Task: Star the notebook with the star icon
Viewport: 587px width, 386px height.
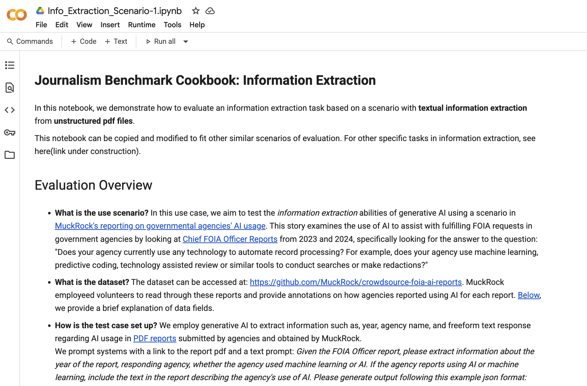Action: coord(196,11)
